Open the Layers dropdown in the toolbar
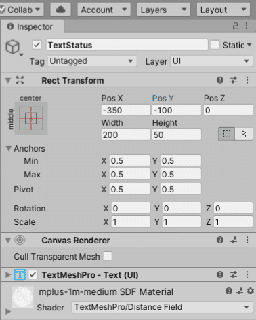Viewport: 256px width, 320px height. point(164,10)
